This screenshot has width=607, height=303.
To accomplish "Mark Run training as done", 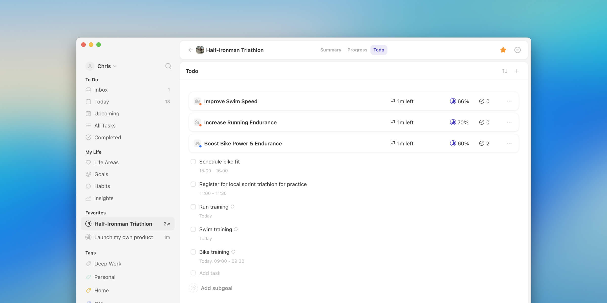I will click(193, 207).
